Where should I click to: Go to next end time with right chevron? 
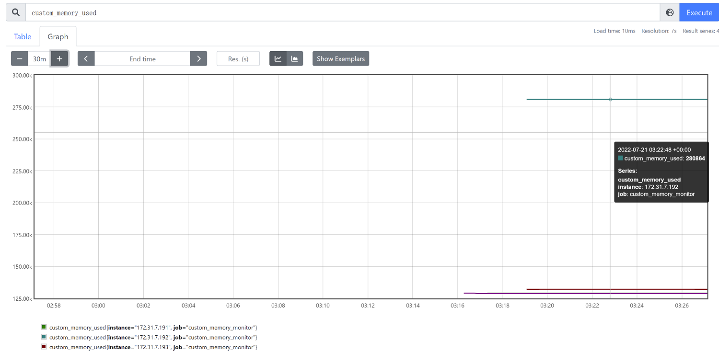198,59
